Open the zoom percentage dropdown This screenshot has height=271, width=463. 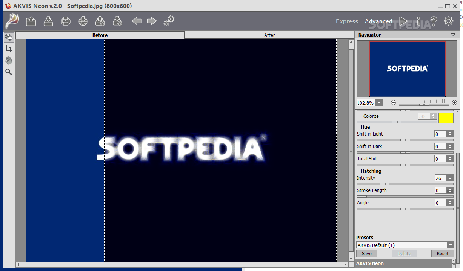[379, 103]
